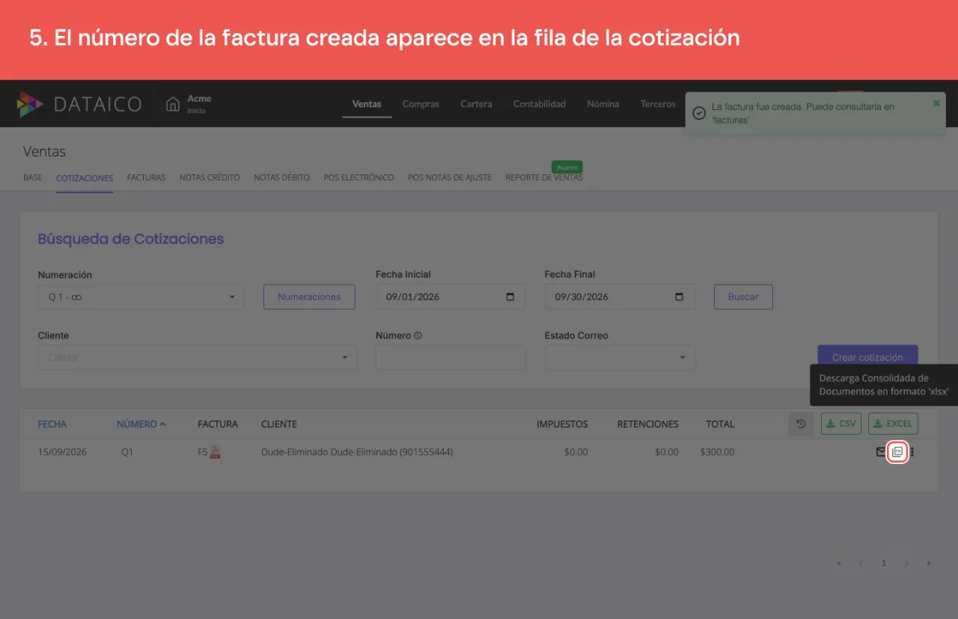
Task: Open the three-dot menu for row Q1
Action: click(912, 452)
